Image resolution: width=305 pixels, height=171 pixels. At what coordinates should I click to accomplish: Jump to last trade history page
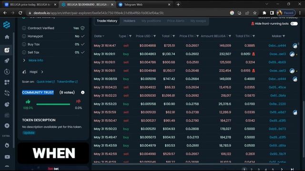point(292,169)
